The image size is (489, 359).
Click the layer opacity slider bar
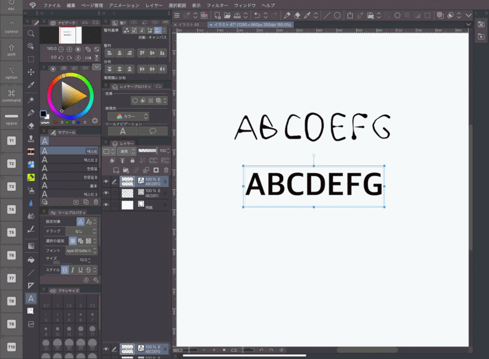(x=148, y=151)
